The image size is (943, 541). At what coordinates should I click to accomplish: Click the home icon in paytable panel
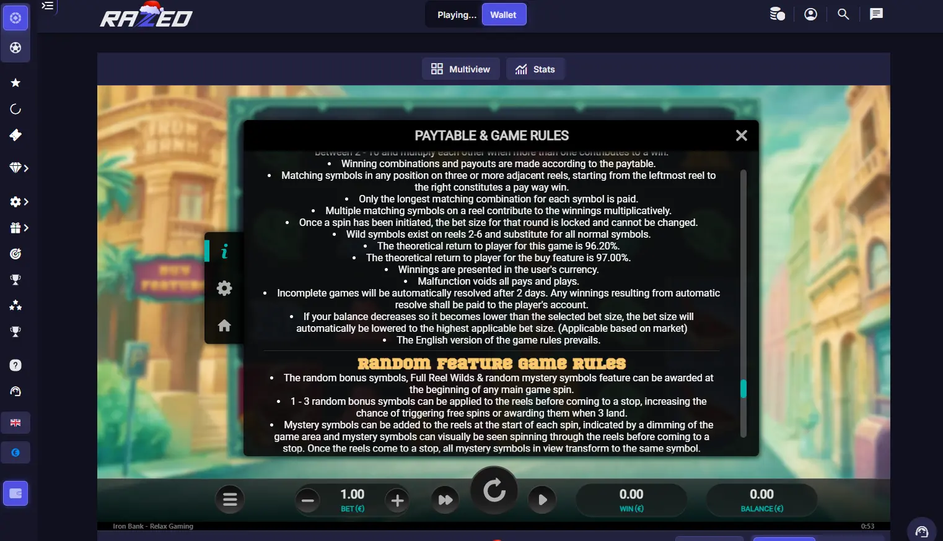(x=224, y=326)
